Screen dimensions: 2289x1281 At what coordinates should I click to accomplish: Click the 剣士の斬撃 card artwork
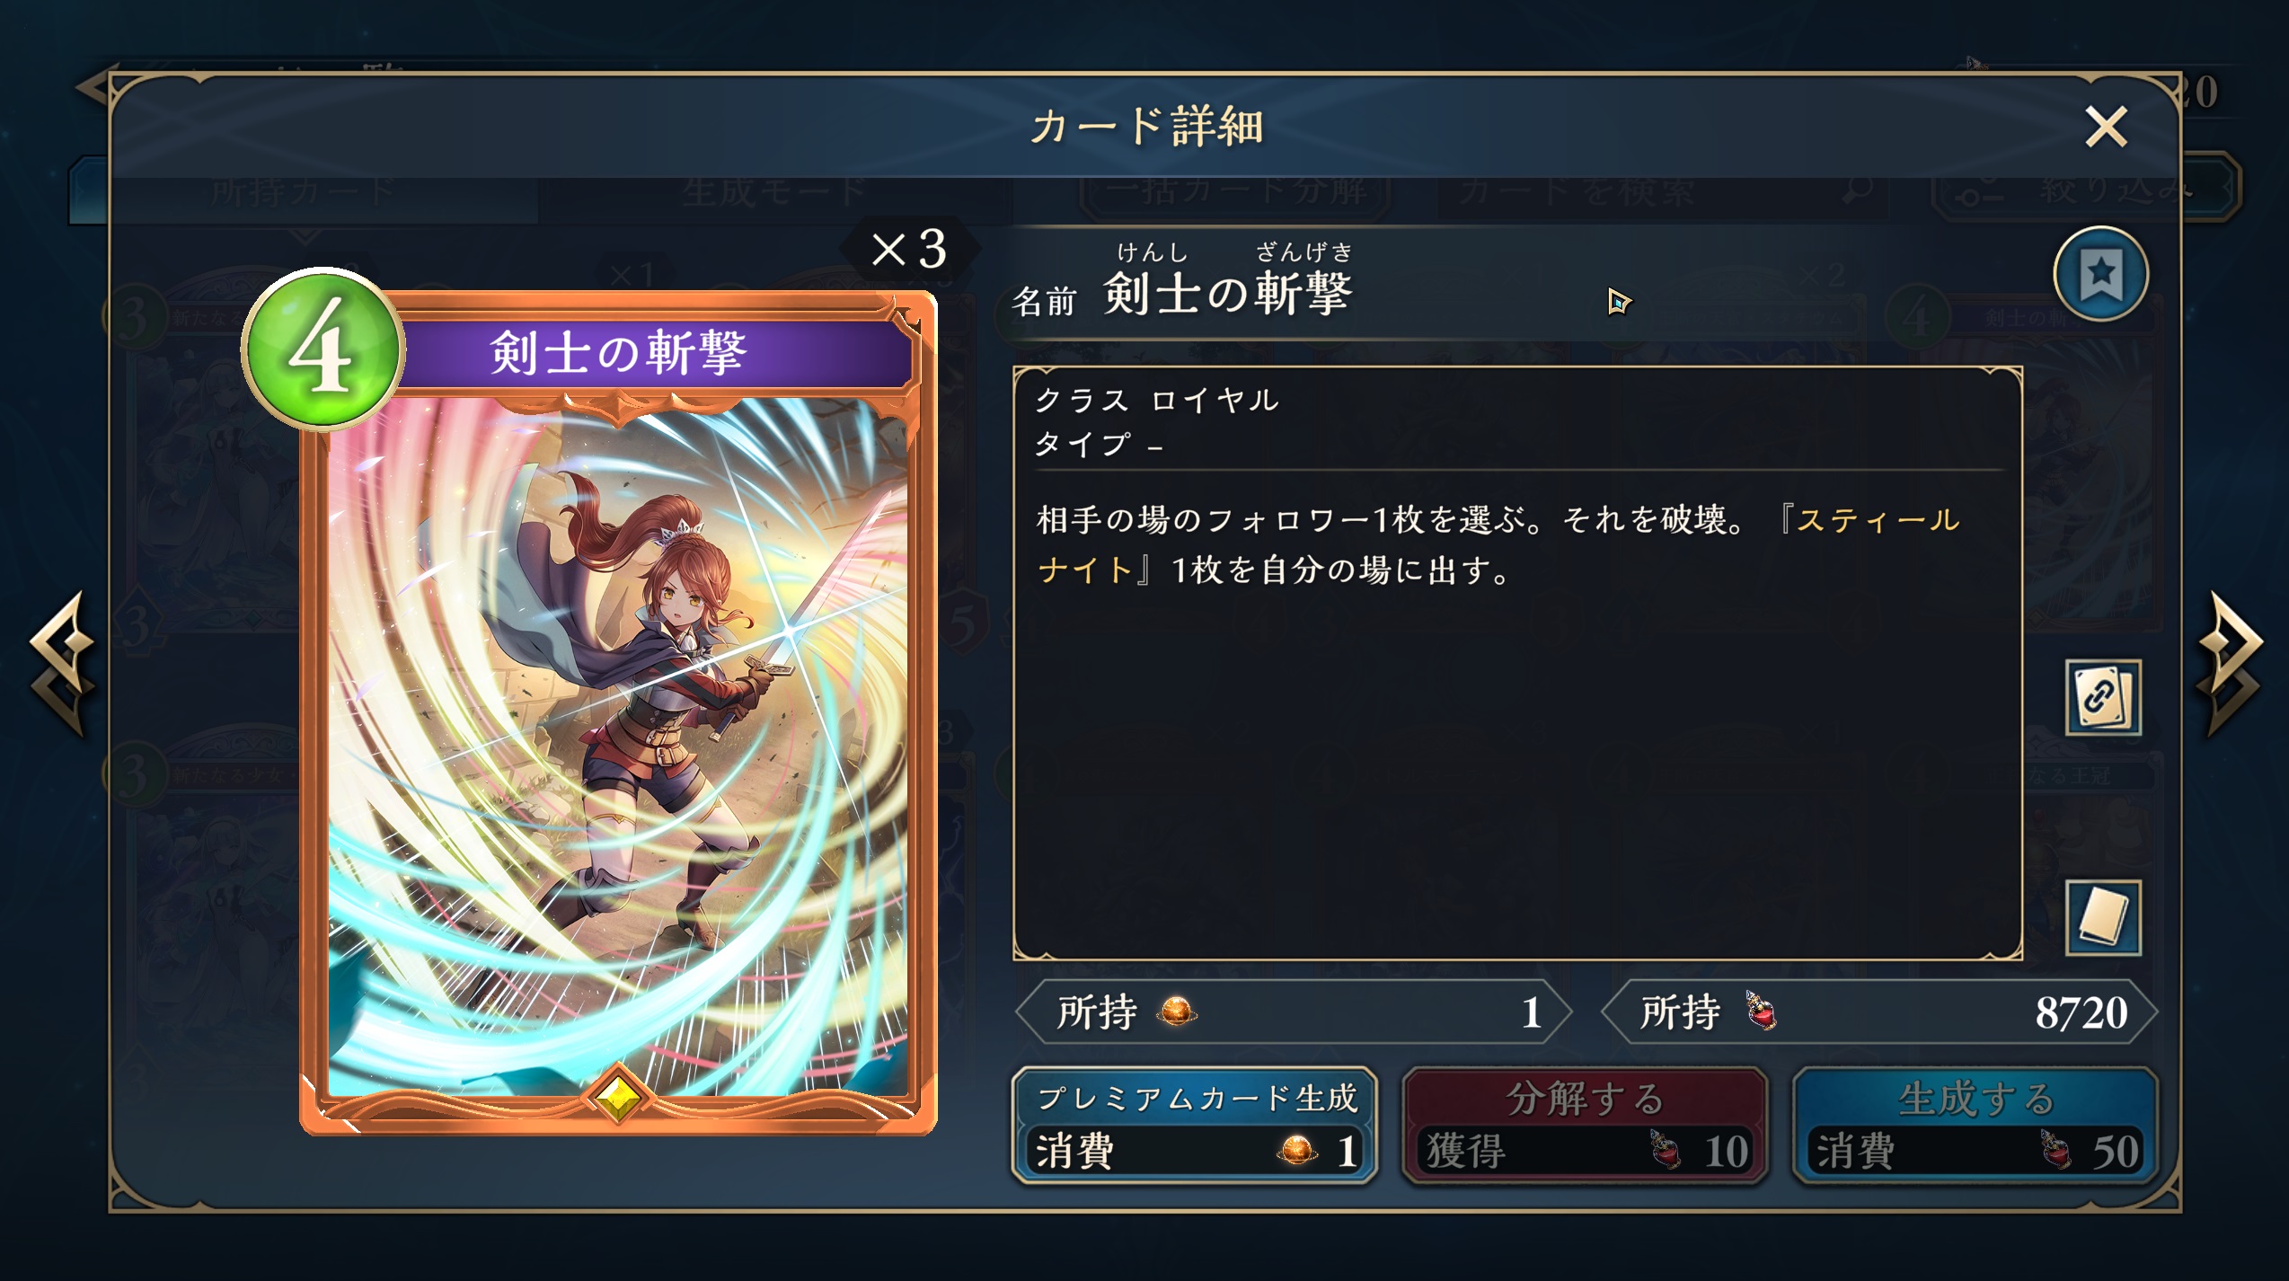[618, 746]
